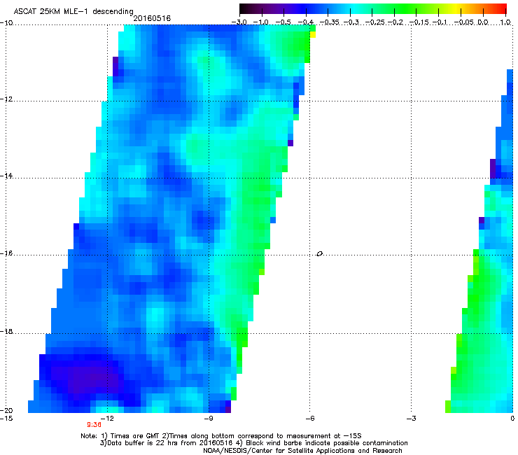The width and height of the screenshot is (518, 455).
Task: Click the -0.4 color bar tick label
Action: pyautogui.click(x=306, y=22)
